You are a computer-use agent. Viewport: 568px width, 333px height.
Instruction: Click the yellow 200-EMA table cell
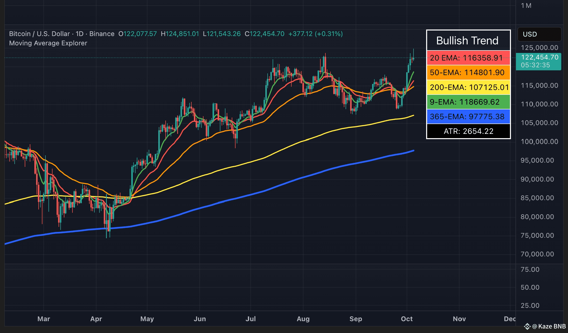pos(468,87)
